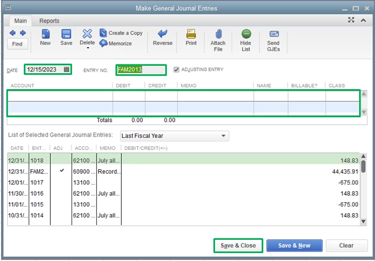This screenshot has height=261, width=375.
Task: Create a Copy of the entry
Action: [121, 33]
